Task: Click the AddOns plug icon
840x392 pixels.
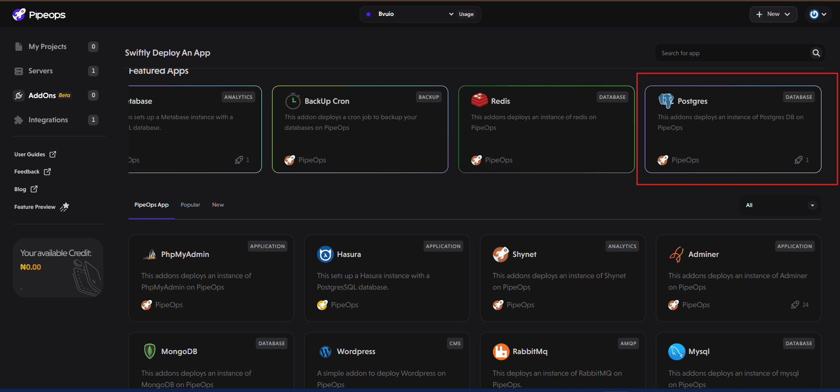Action: [19, 95]
